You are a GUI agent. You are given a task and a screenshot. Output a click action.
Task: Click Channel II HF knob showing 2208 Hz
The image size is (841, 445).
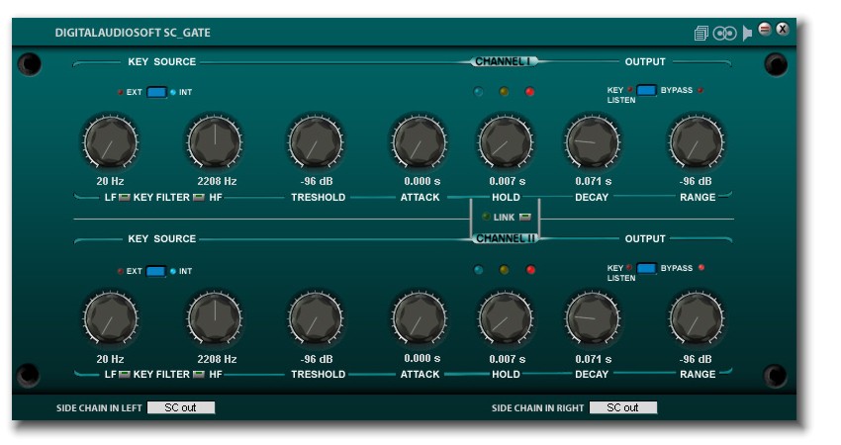[215, 318]
